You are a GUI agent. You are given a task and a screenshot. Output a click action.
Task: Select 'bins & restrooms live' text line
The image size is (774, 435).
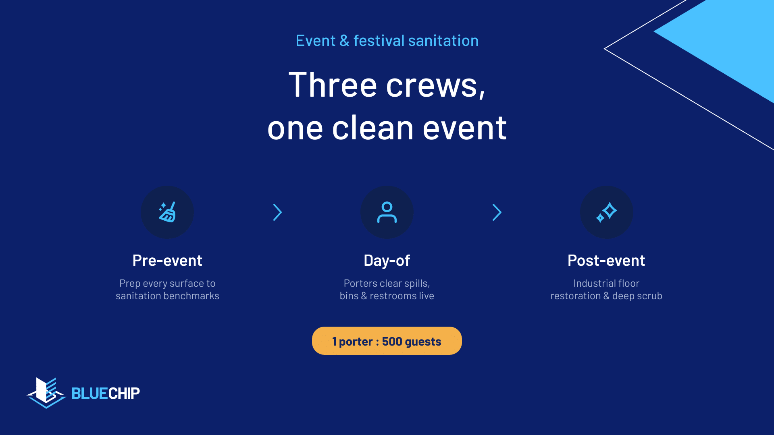(x=387, y=296)
